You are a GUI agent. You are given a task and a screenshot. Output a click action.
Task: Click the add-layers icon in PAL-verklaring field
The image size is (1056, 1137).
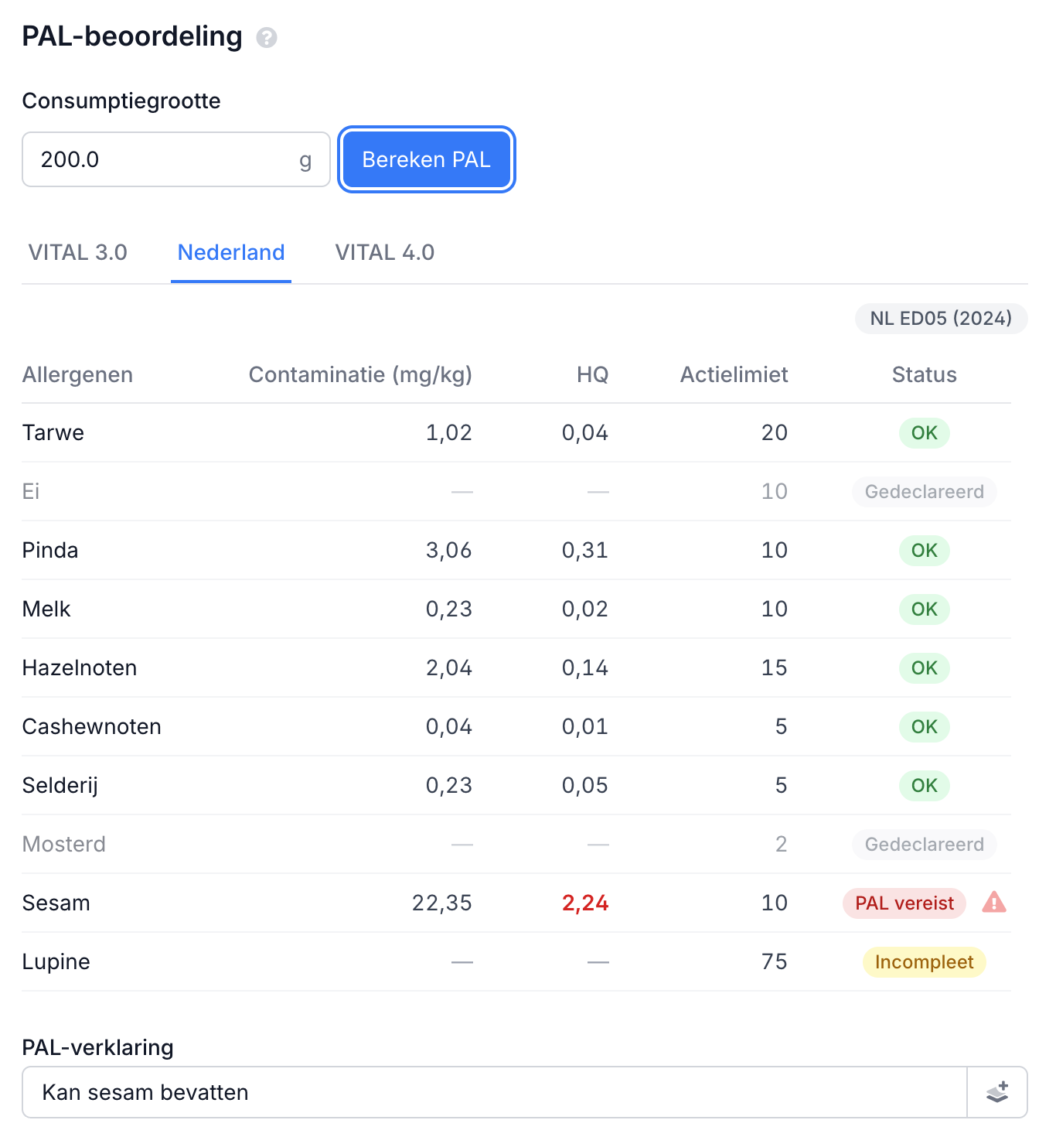[997, 1092]
